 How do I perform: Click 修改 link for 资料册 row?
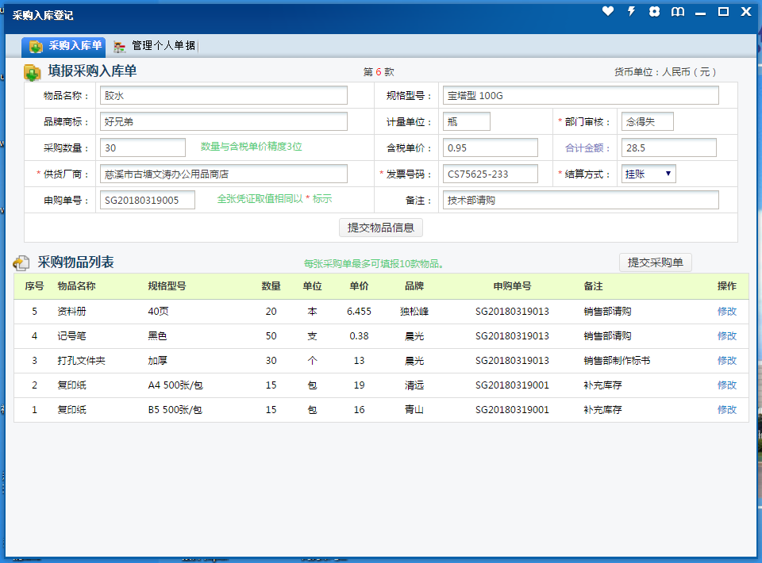pos(726,312)
